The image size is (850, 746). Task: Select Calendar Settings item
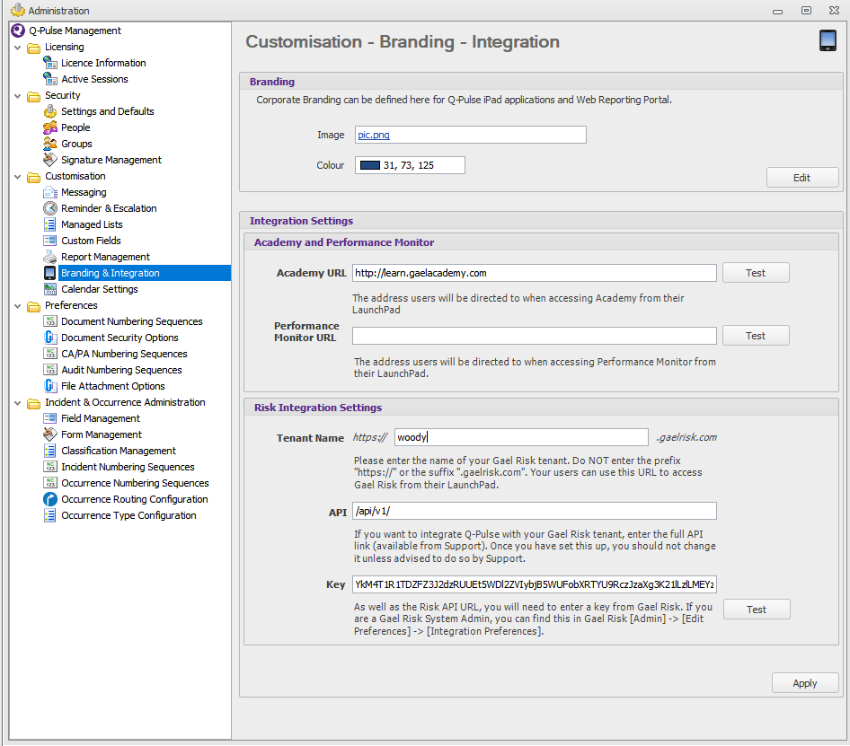100,289
